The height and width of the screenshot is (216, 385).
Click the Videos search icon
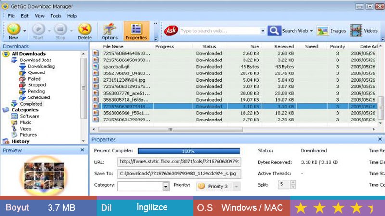coord(356,31)
